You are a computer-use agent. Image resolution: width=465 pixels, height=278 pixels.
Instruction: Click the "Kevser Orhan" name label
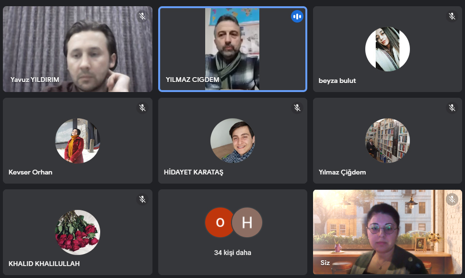(x=30, y=172)
